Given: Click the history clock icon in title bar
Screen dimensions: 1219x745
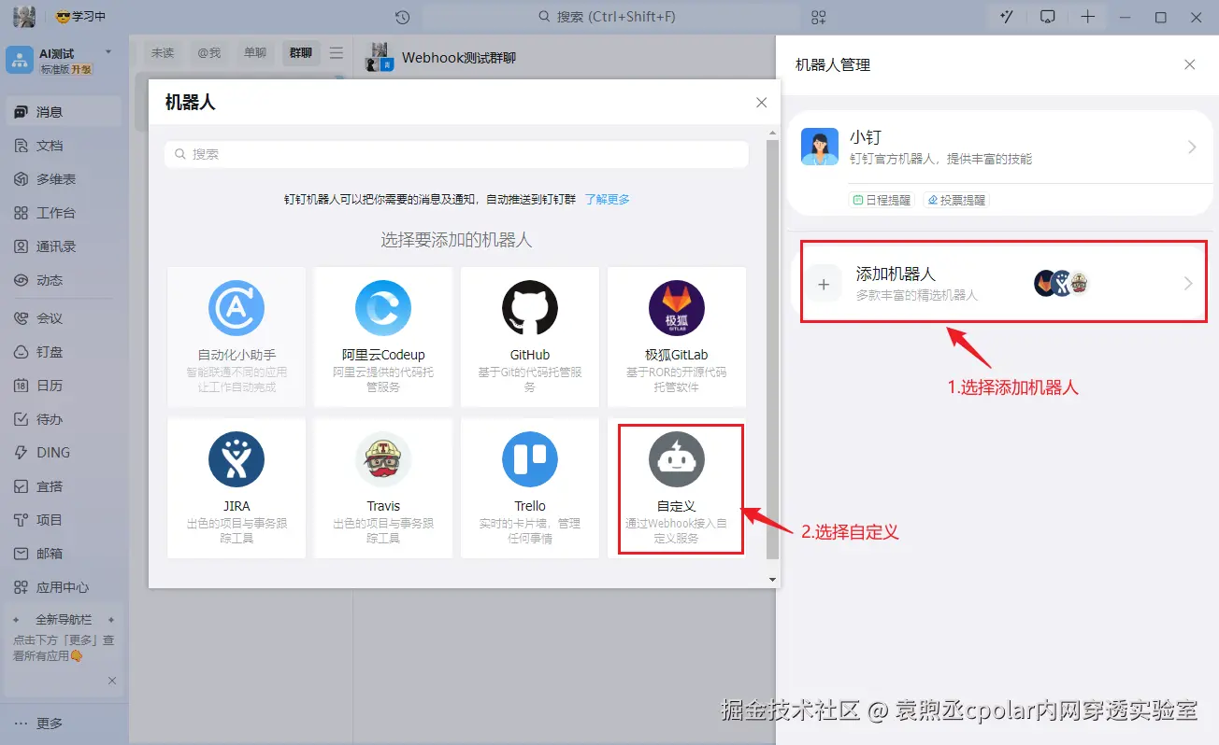Looking at the screenshot, I should tap(403, 17).
